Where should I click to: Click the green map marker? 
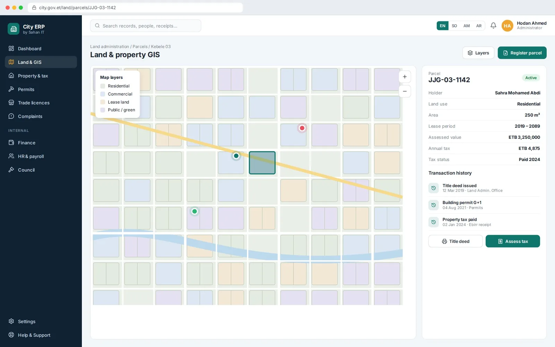pyautogui.click(x=195, y=211)
